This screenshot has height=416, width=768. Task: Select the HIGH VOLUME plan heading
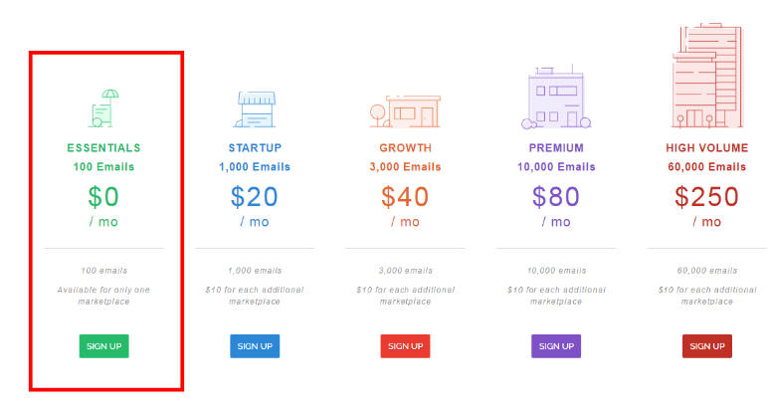[707, 148]
